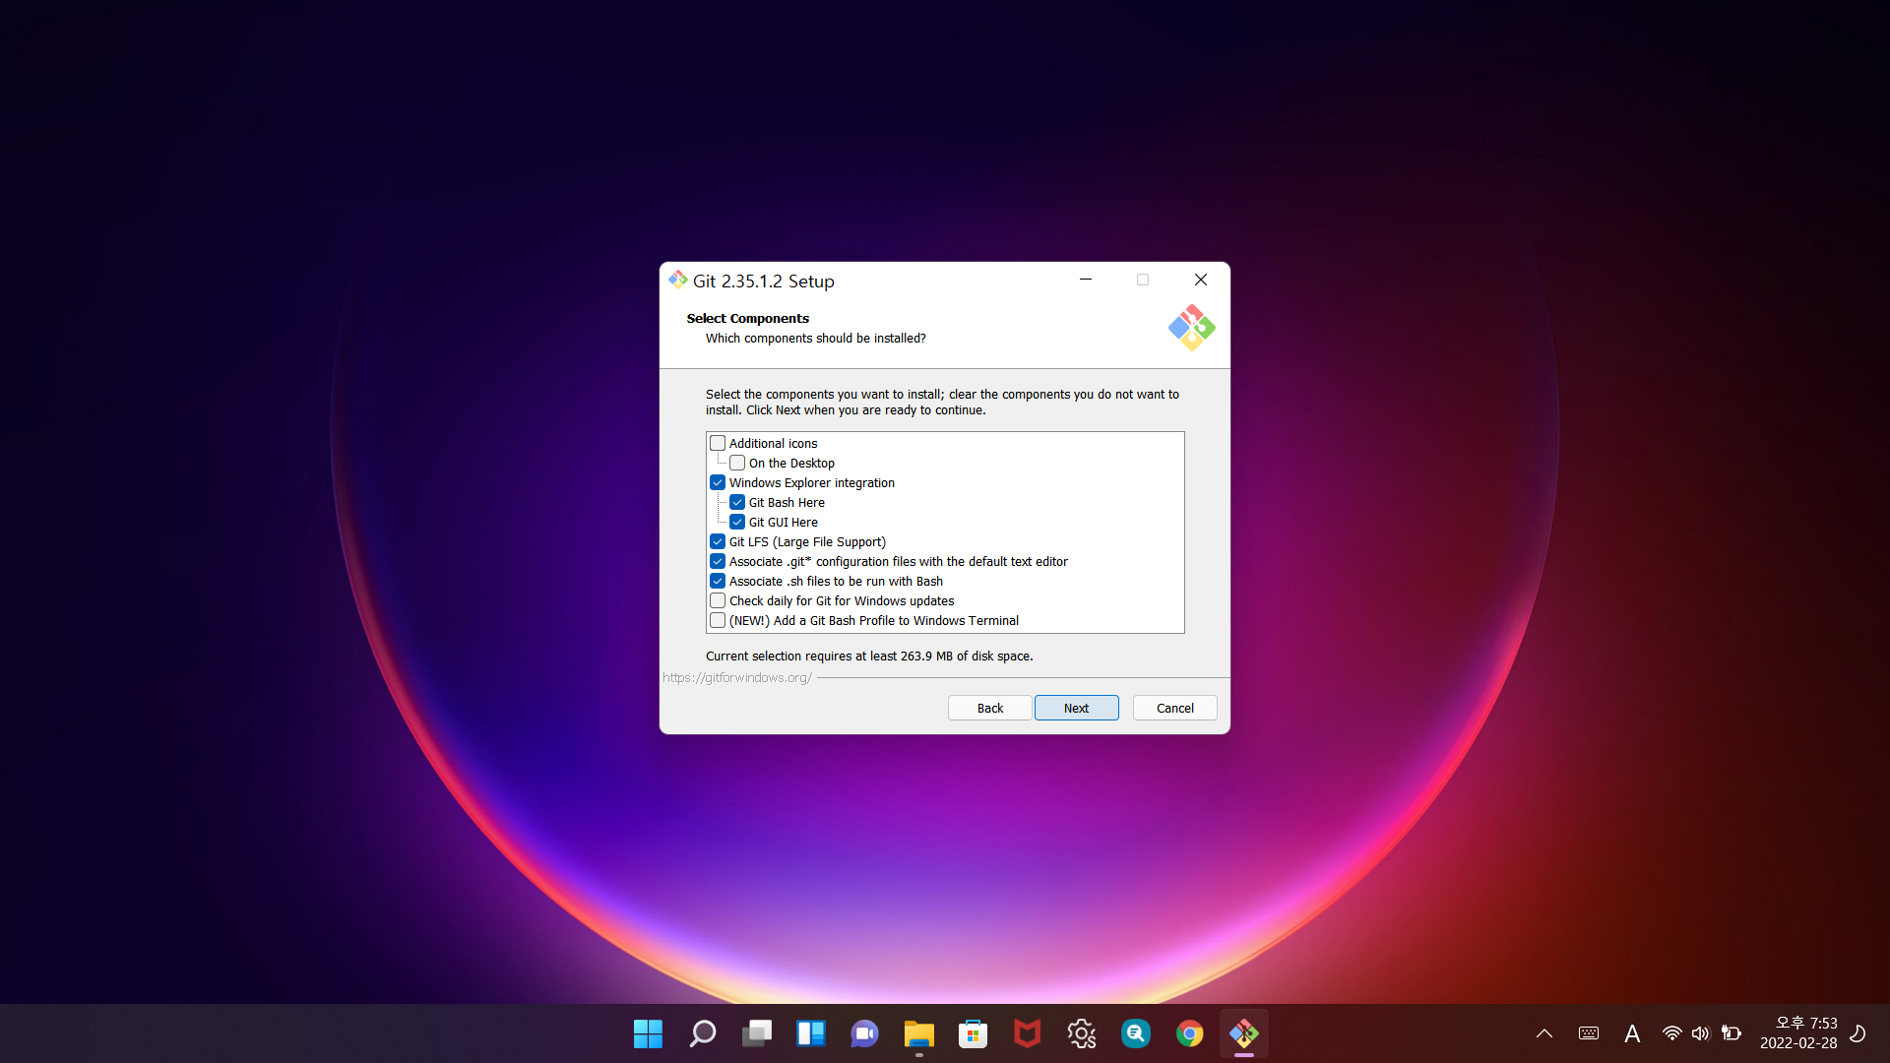Check the On the Desktop option
Screen dimensions: 1890x1063
tap(737, 464)
